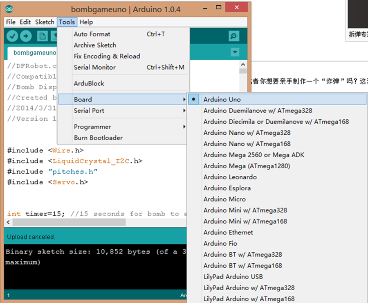368x303 pixels.
Task: Select Arduino Nano w/ ATmega168
Action: click(277, 144)
